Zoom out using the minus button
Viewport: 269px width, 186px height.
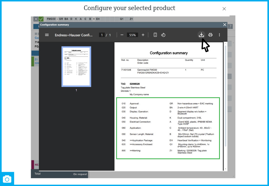click(122, 35)
